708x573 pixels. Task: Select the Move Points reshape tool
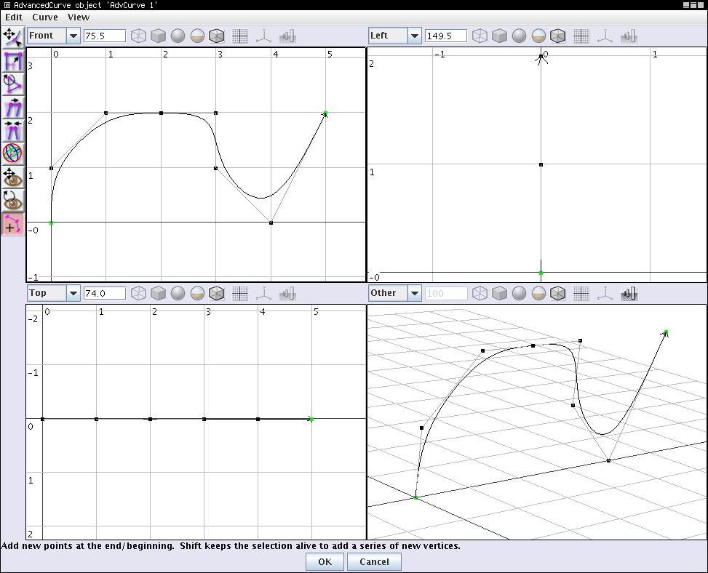[x=12, y=37]
